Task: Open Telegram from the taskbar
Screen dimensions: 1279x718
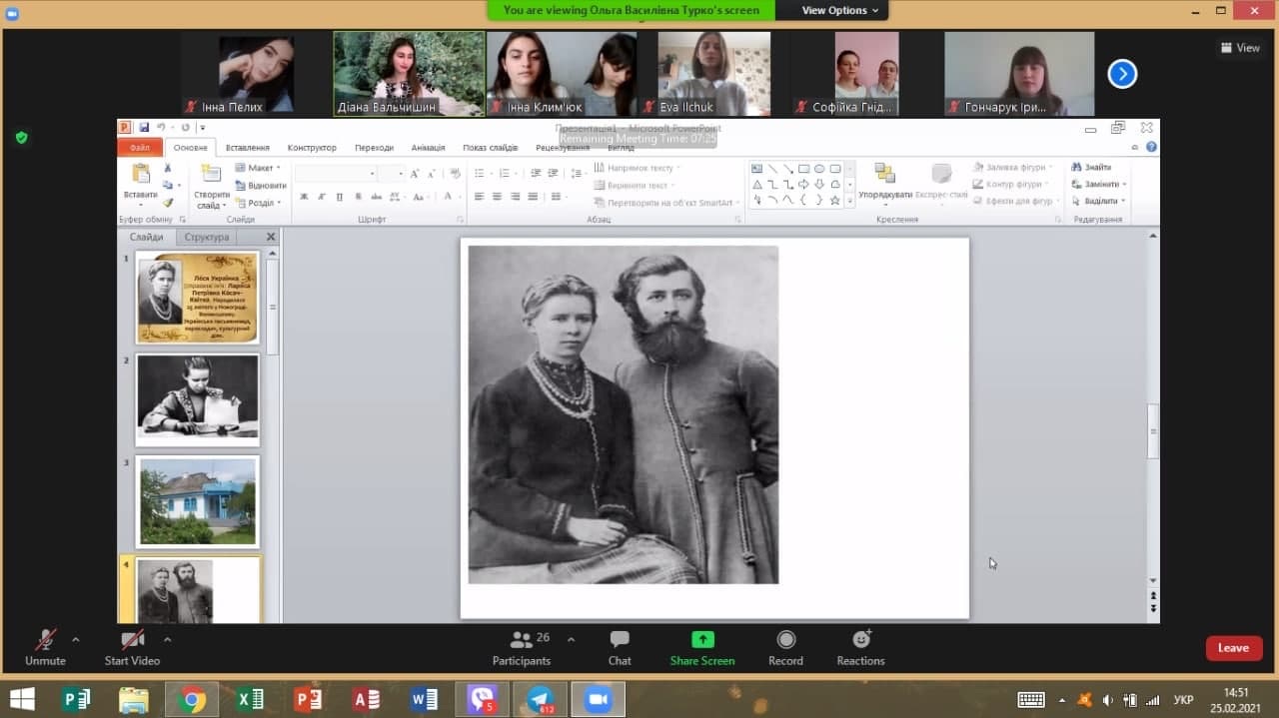Action: click(x=541, y=700)
